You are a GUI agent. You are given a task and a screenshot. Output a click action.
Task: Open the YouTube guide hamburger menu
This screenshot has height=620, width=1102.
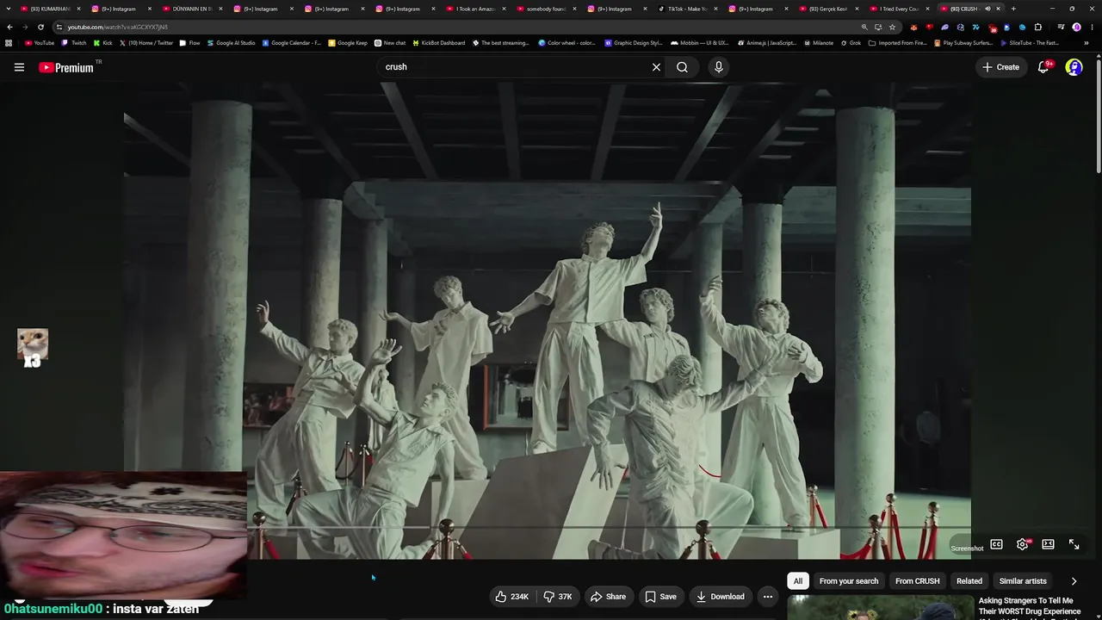click(x=19, y=67)
